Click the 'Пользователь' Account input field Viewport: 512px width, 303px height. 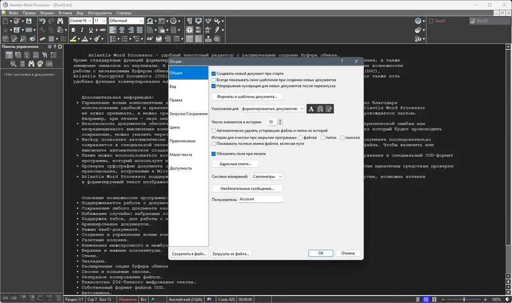coord(260,199)
